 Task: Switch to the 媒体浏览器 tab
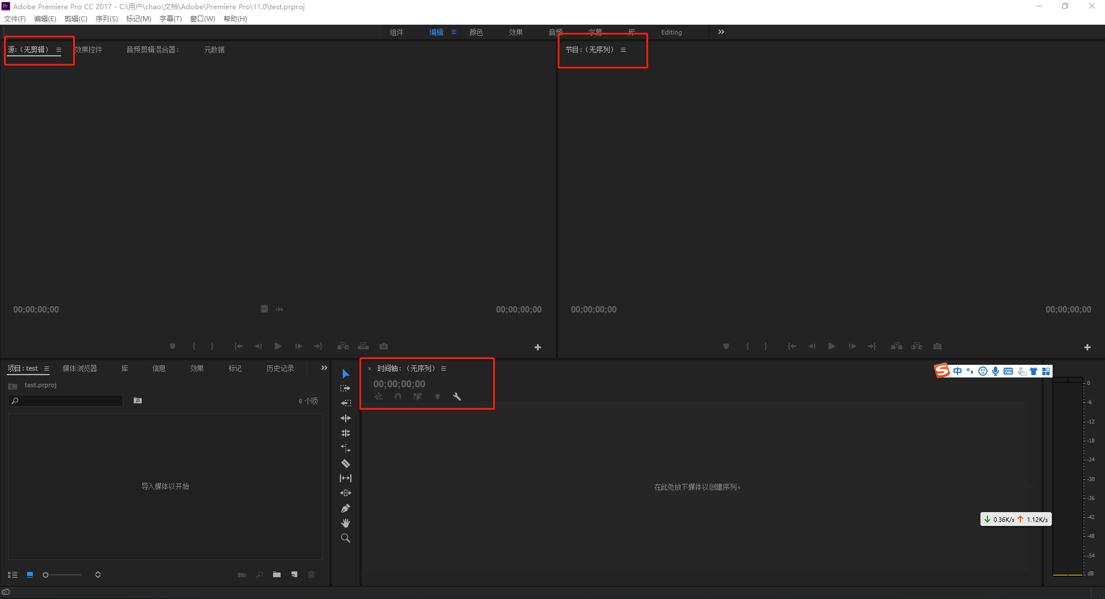[80, 368]
